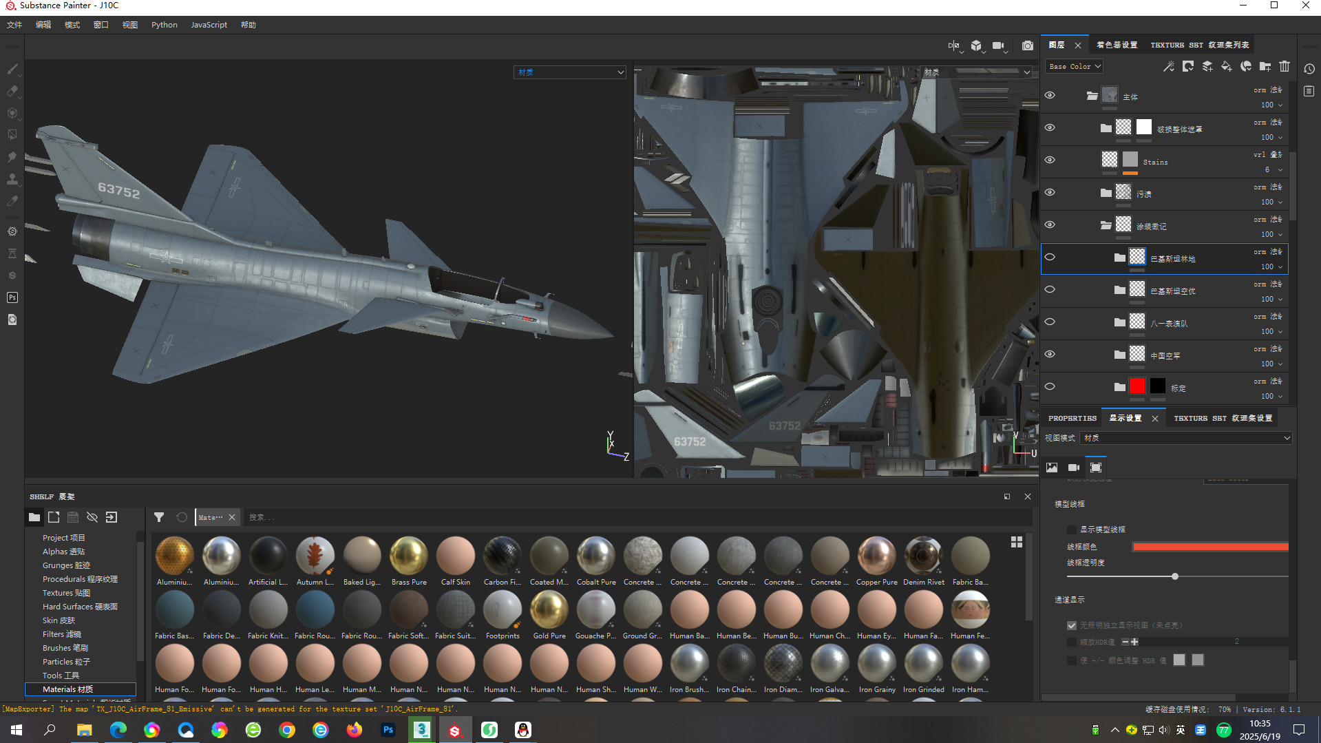Image resolution: width=1321 pixels, height=743 pixels.
Task: Hide the 主体 group layer
Action: tap(1050, 96)
